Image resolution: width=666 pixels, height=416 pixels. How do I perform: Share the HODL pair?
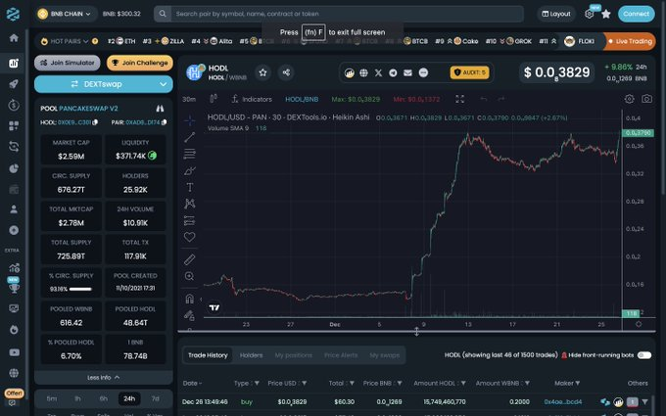click(x=286, y=72)
